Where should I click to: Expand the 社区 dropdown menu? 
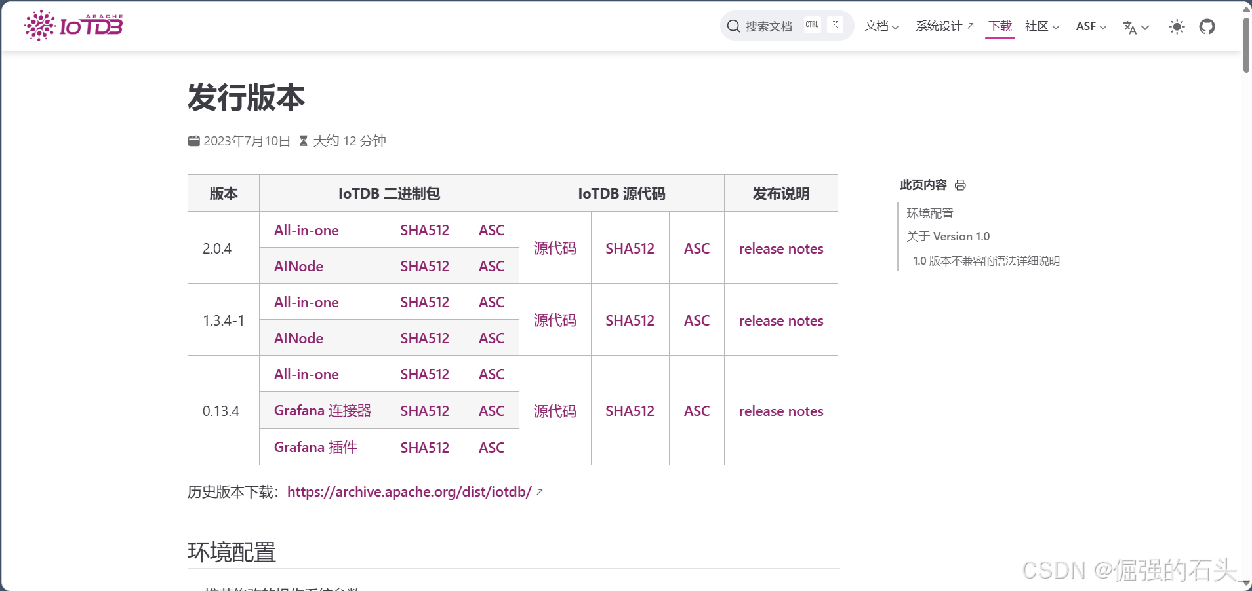[1042, 26]
